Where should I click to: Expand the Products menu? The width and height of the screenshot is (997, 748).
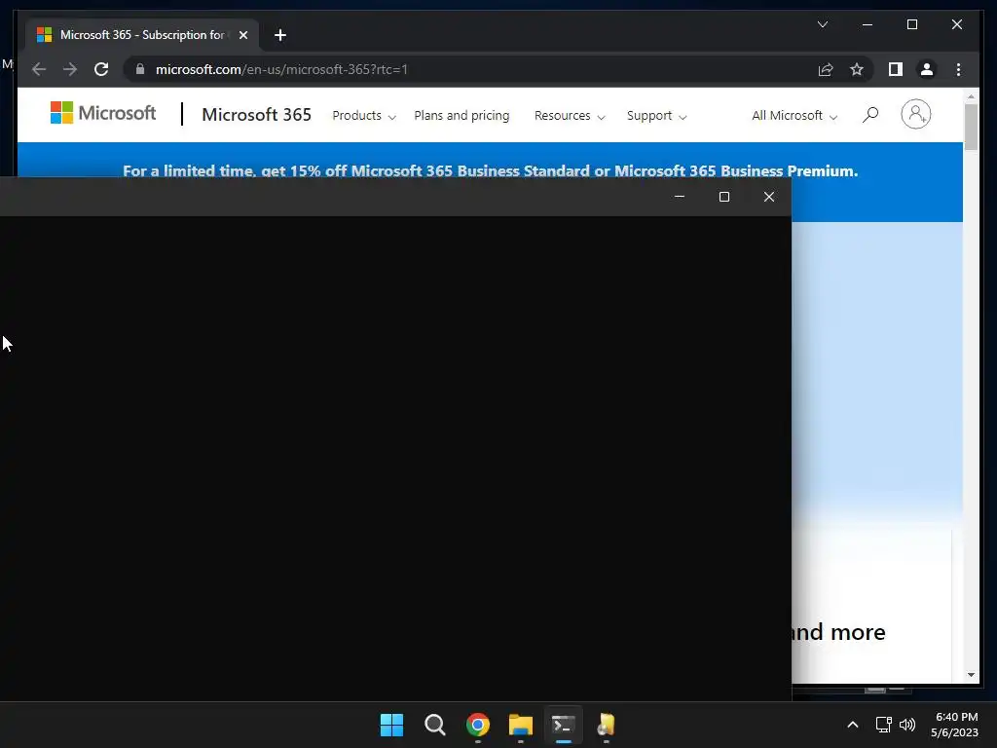[x=364, y=116]
